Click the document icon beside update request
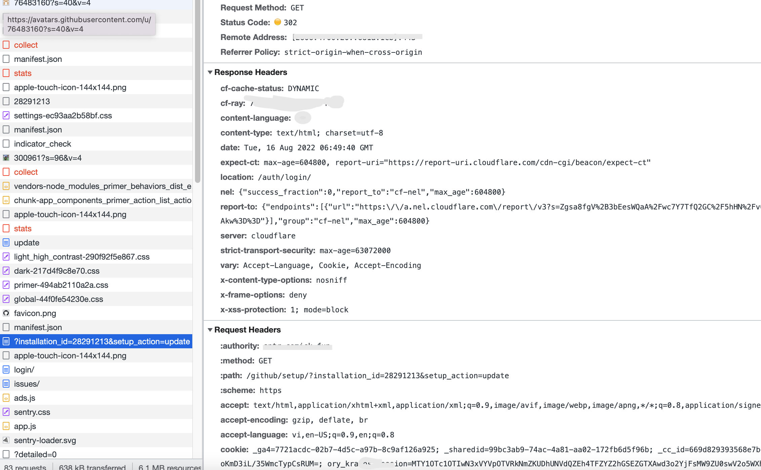The height and width of the screenshot is (470, 761). point(6,242)
